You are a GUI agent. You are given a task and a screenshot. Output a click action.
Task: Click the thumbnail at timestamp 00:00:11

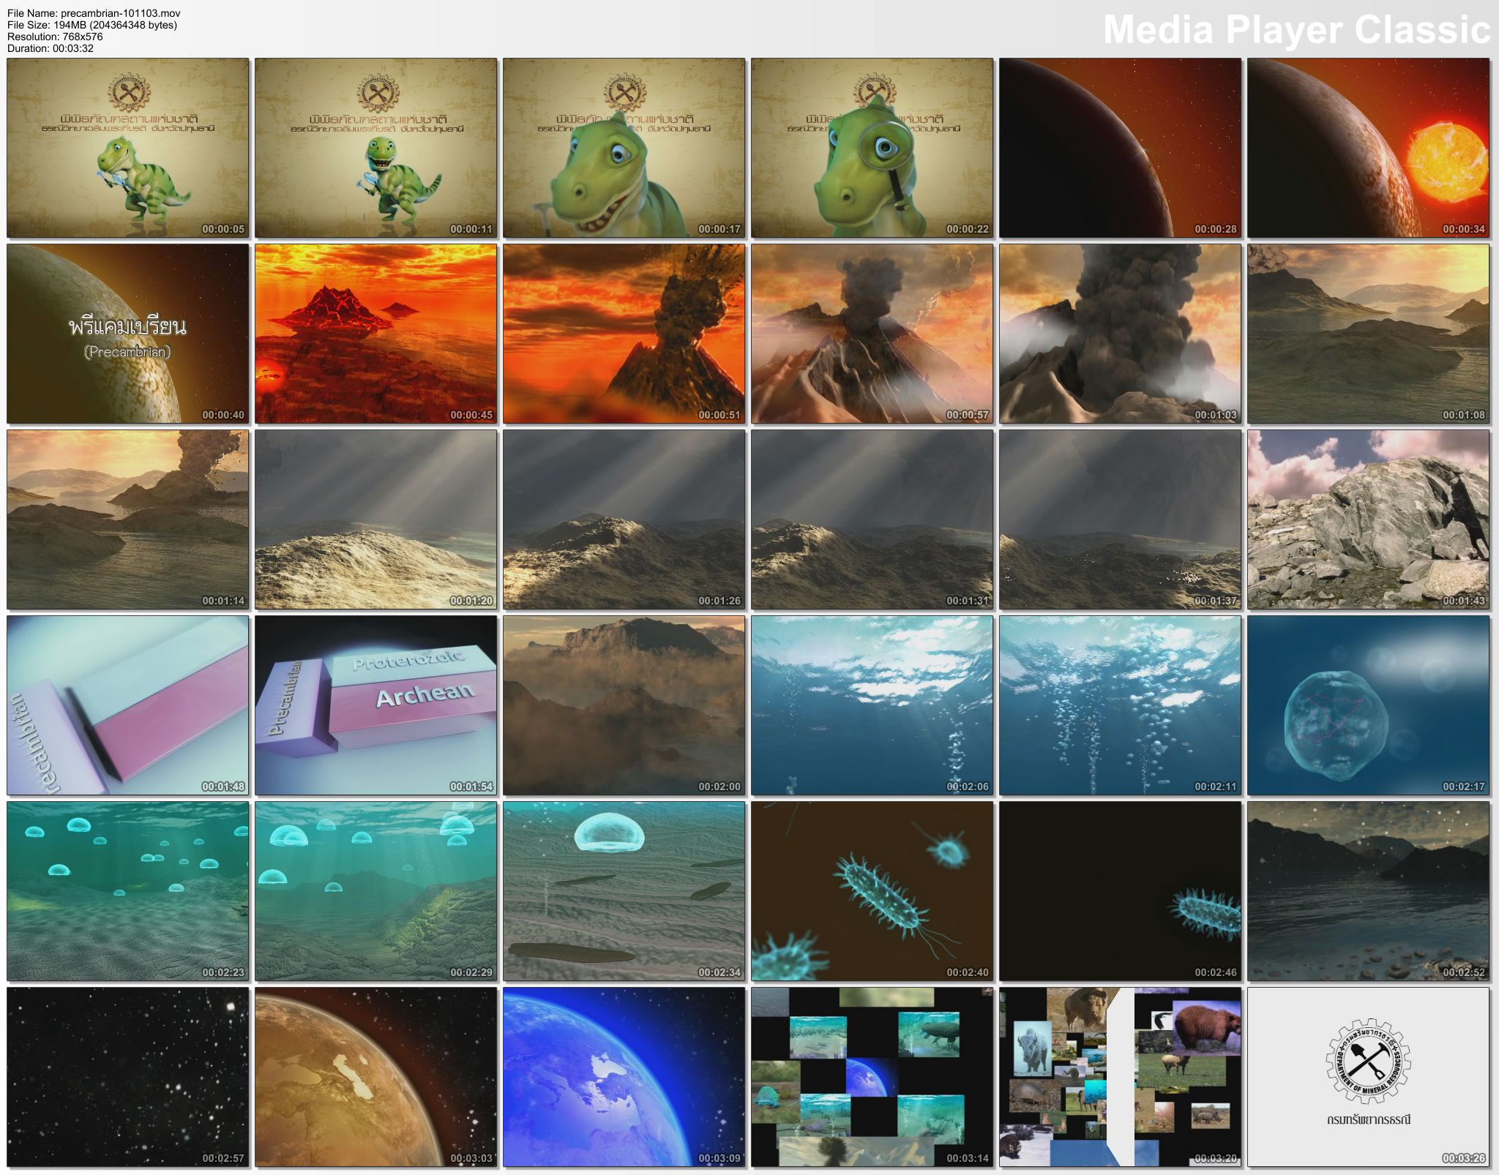[x=376, y=148]
